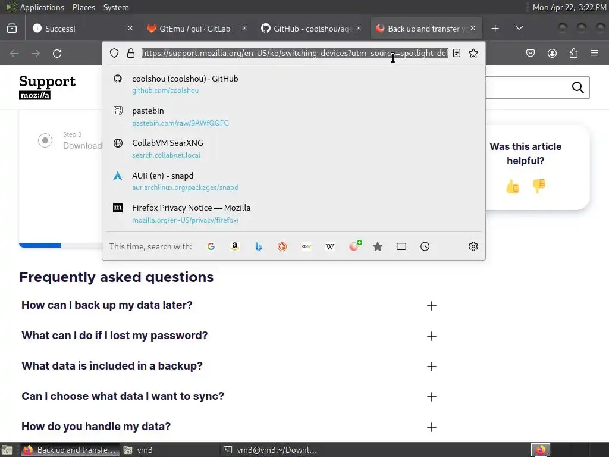Expand 'Can I choose what data I want to sync?'
Screen dimensions: 609x457
pyautogui.click(x=432, y=397)
